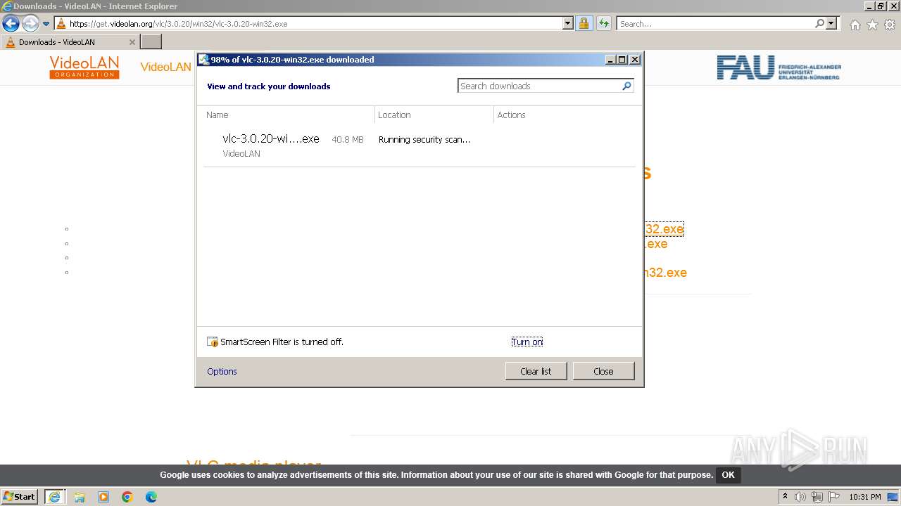Expand the address bar autocomplete dropdown

coord(568,24)
